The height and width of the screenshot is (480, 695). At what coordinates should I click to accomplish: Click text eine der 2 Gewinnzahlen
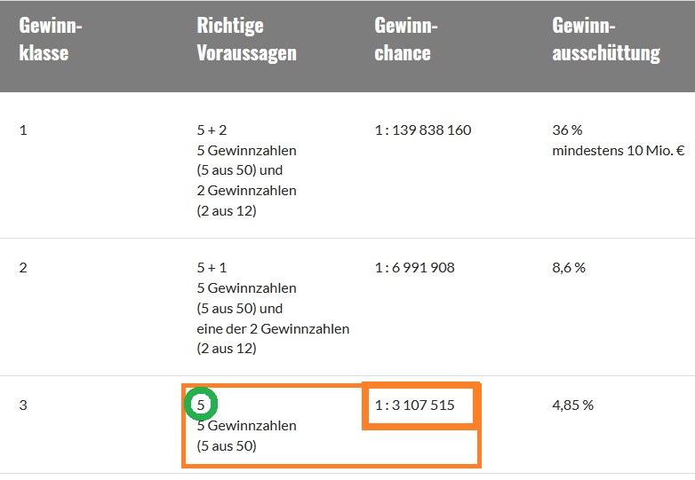pos(273,328)
